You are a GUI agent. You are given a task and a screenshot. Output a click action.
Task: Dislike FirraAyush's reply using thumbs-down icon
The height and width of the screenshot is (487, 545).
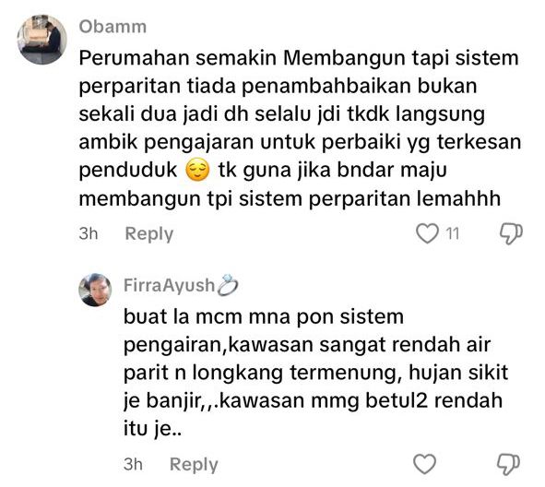[x=508, y=465]
